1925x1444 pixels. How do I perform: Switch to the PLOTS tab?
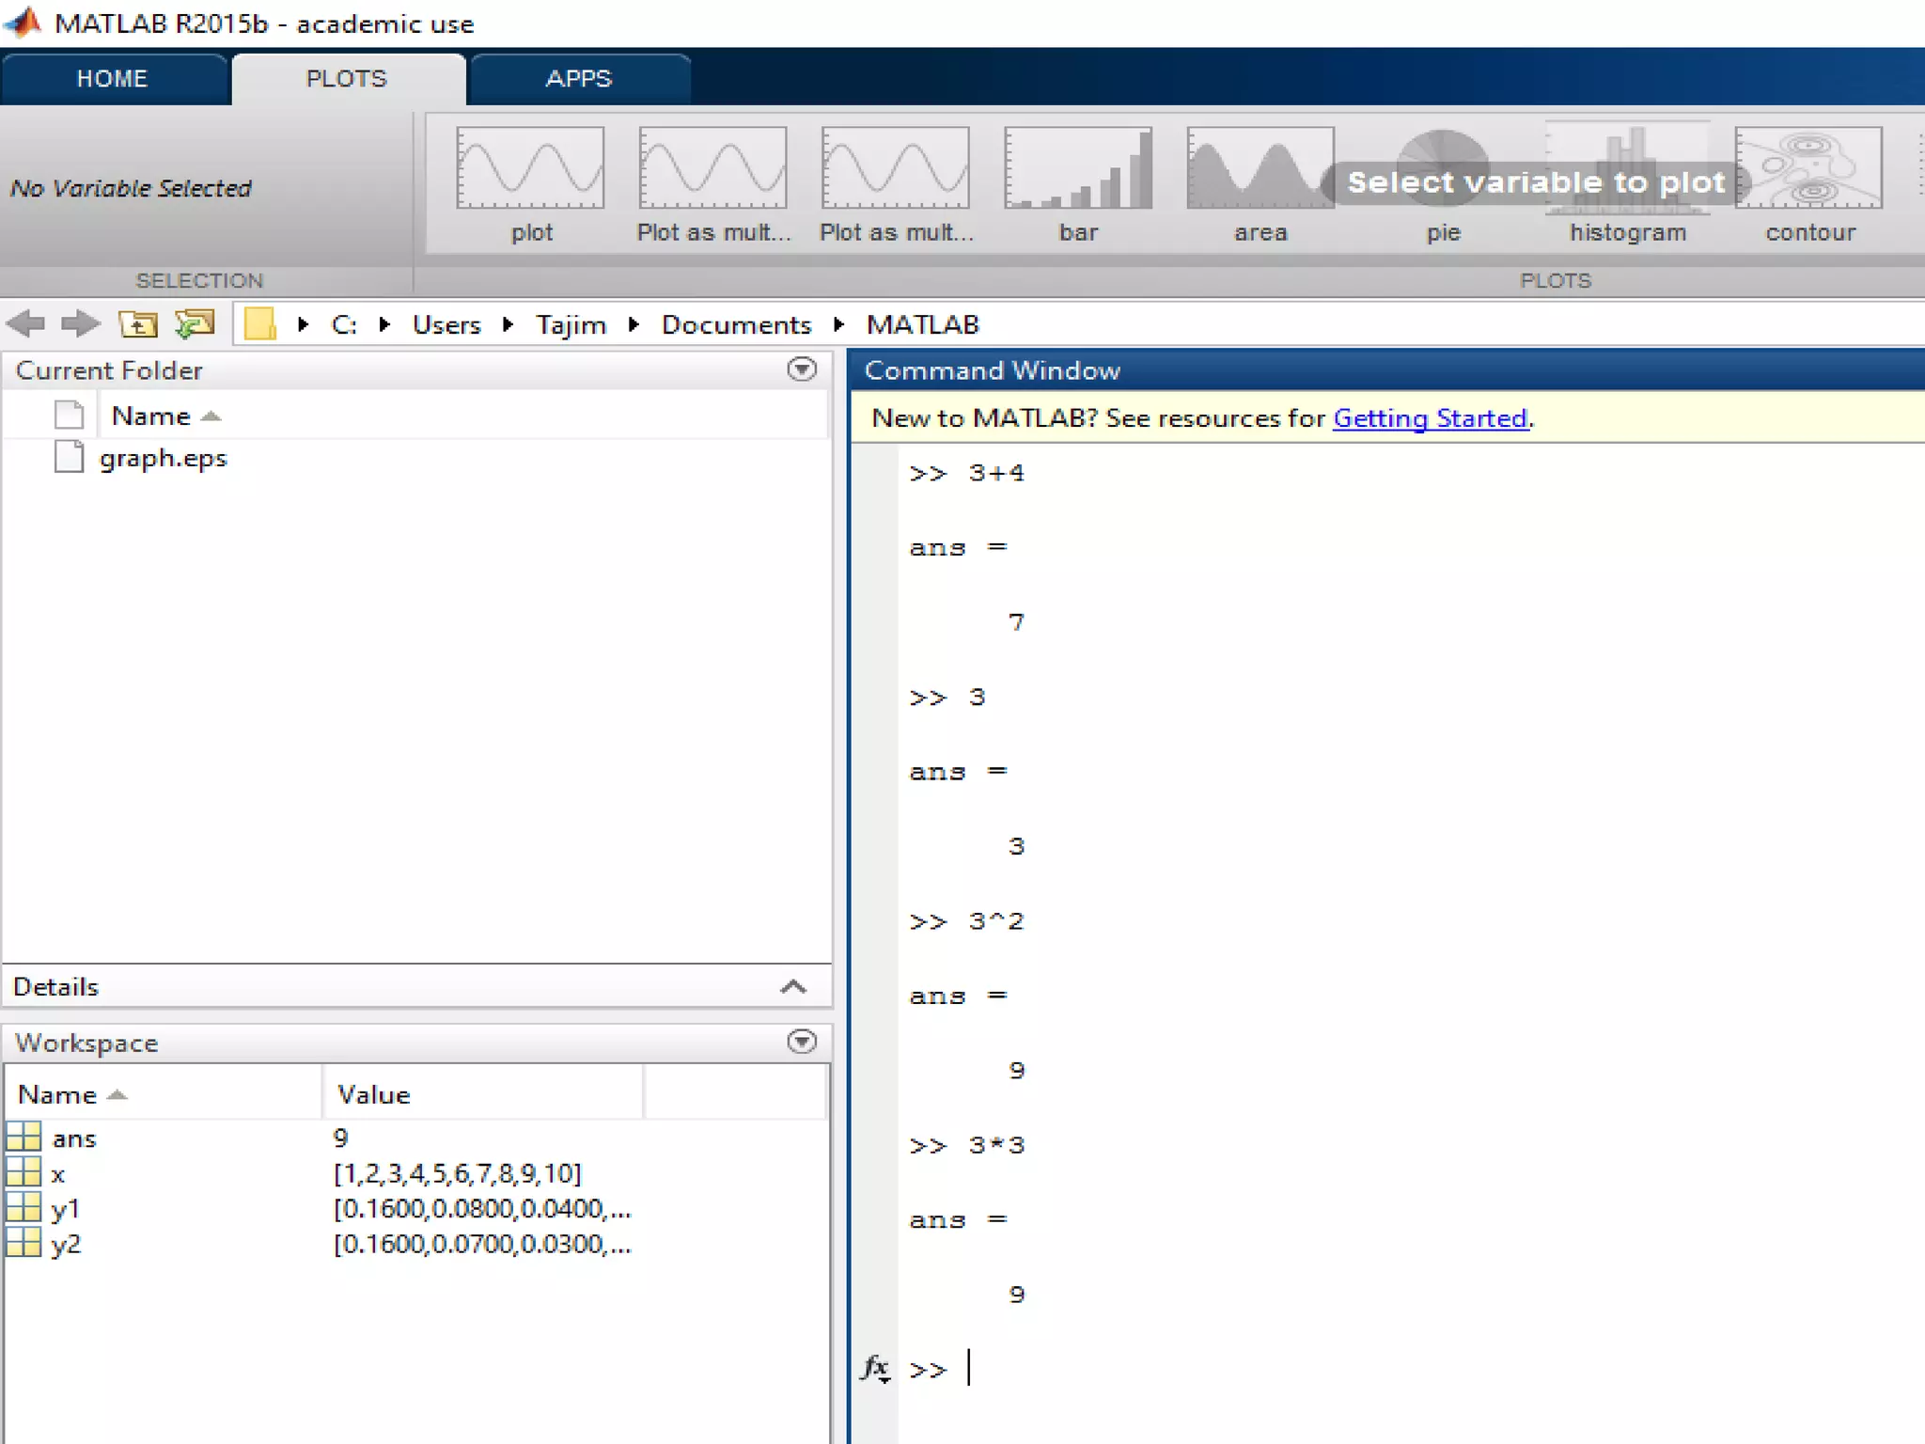coord(348,79)
